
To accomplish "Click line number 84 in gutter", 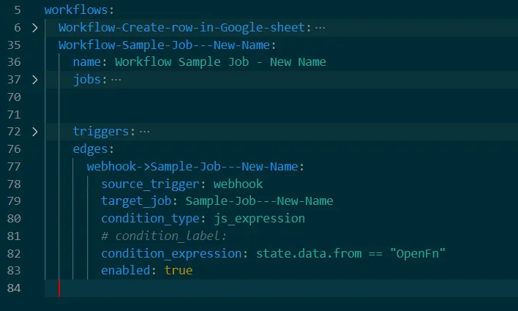I will coord(14,288).
